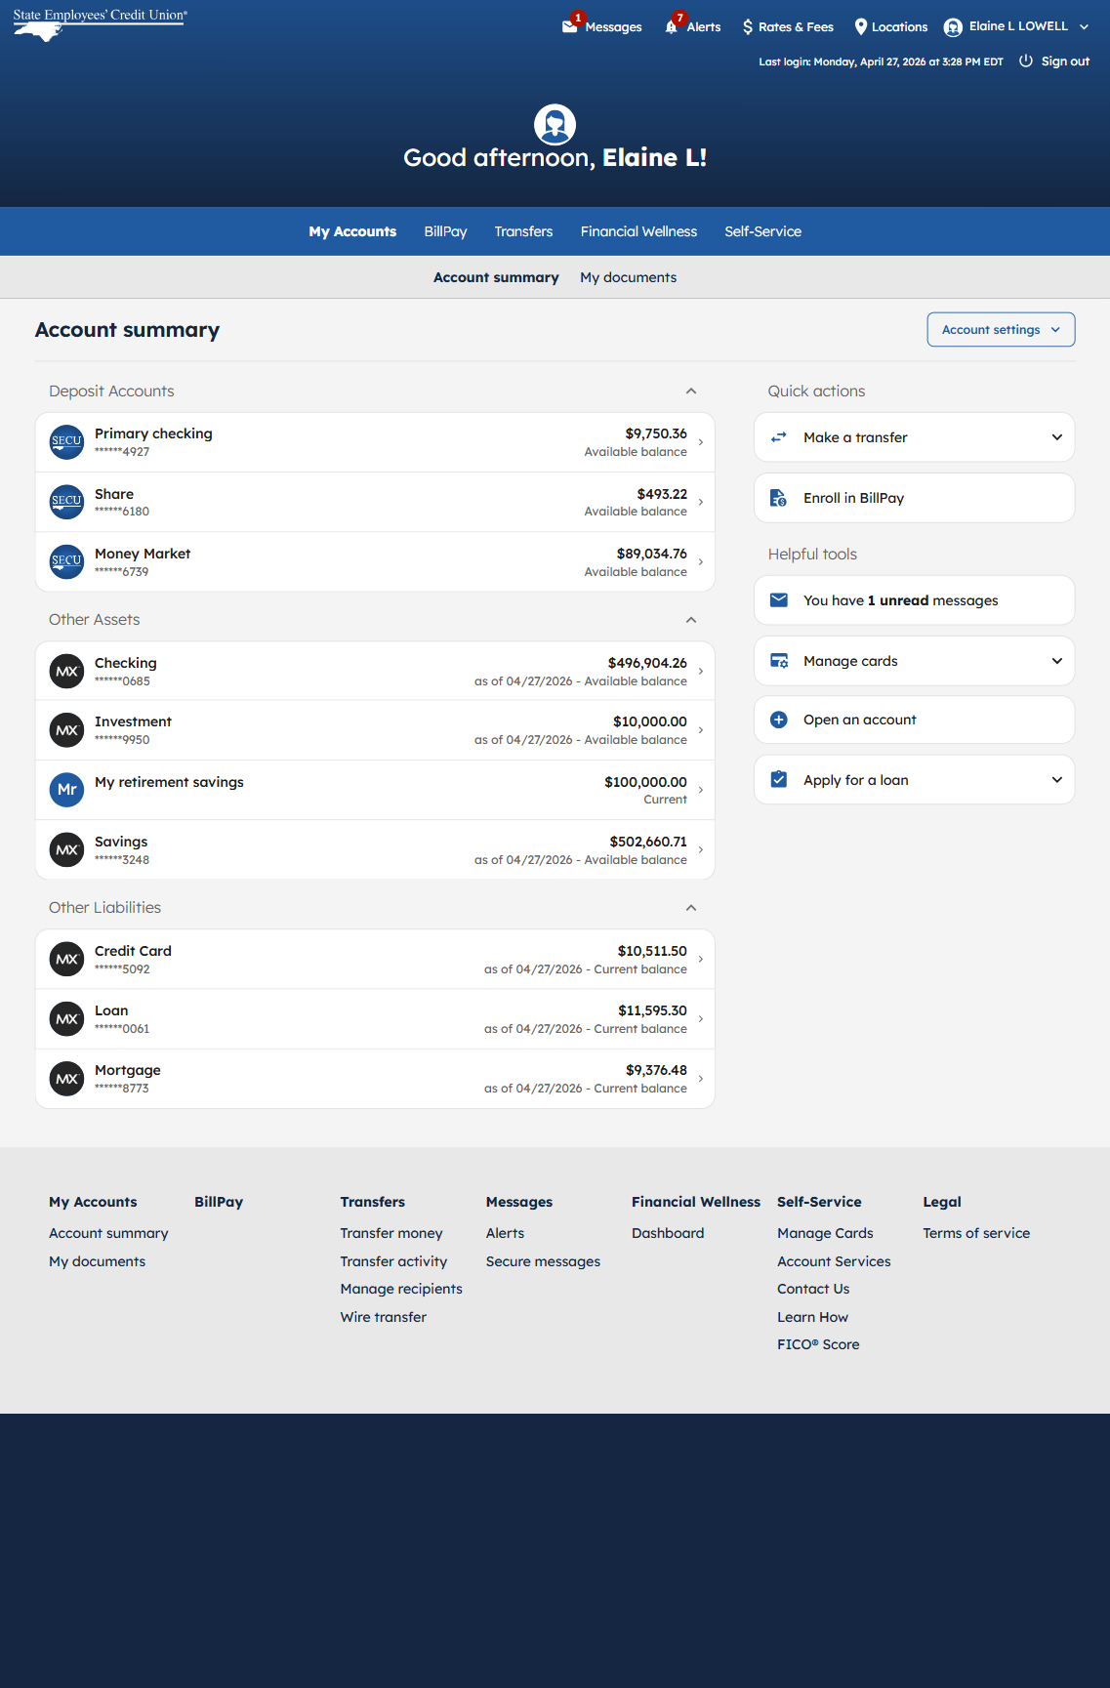Click Wire transfer footer link
1110x1688 pixels.
pos(383,1317)
